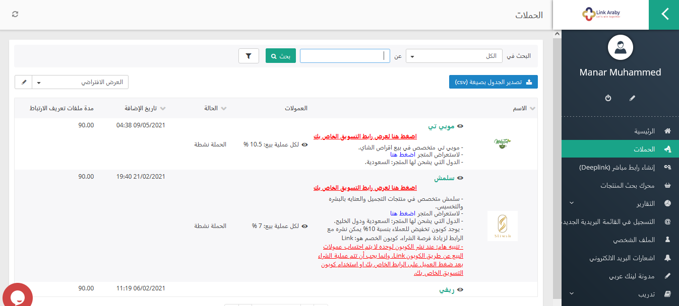This screenshot has width=679, height=306.
Task: Open the سلمش campaign name link
Action: pos(444,178)
